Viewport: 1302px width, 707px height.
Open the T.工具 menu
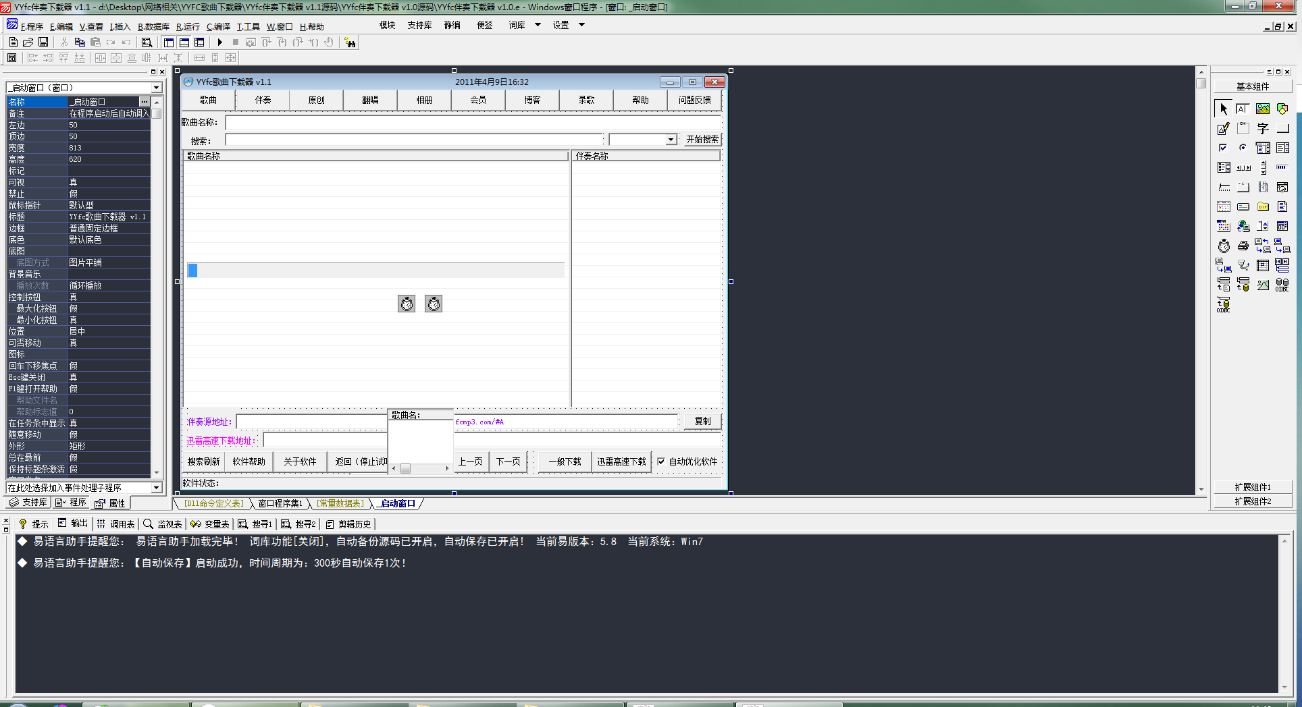248,26
